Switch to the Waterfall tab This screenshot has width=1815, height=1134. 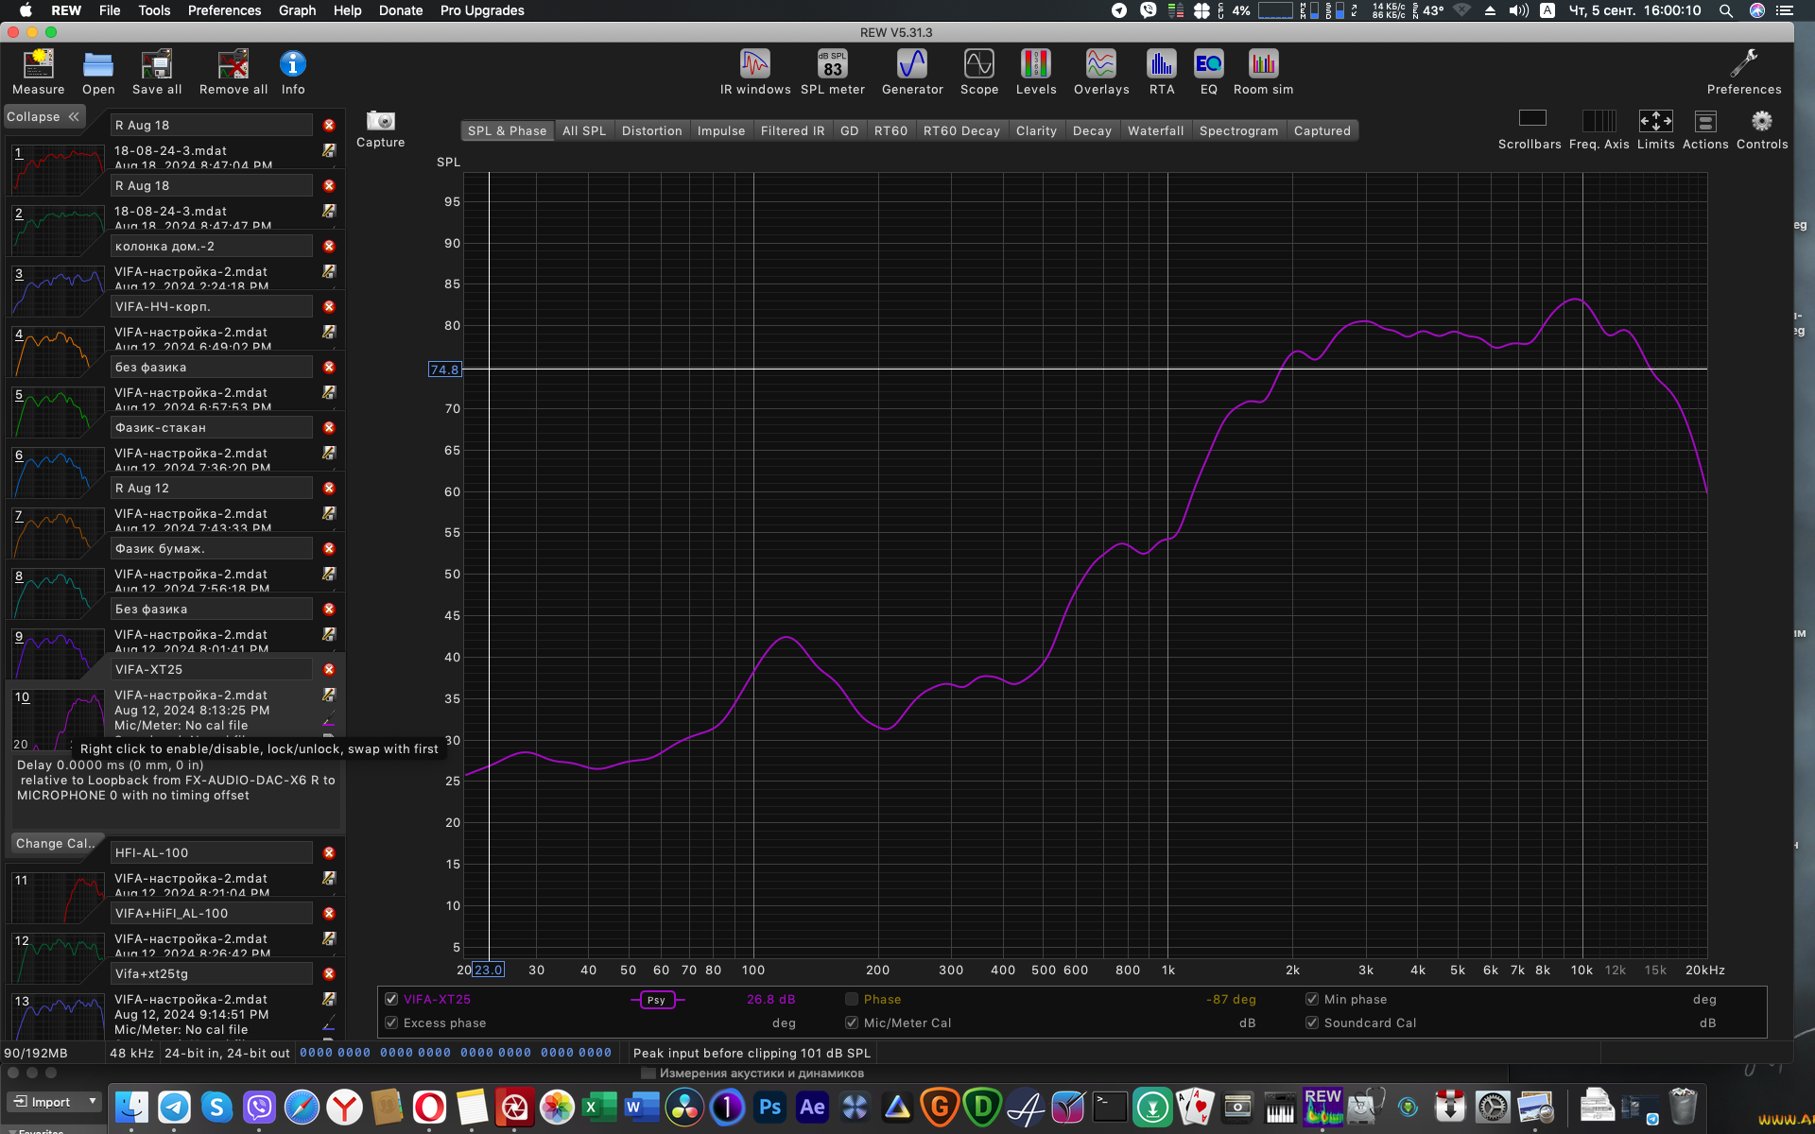[1155, 130]
